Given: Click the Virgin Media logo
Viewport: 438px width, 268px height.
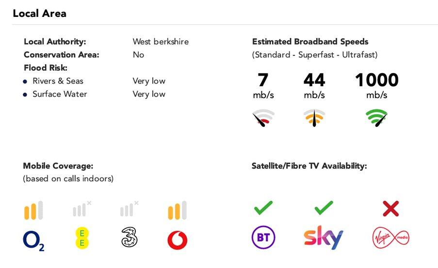Looking at the screenshot, I should [390, 238].
